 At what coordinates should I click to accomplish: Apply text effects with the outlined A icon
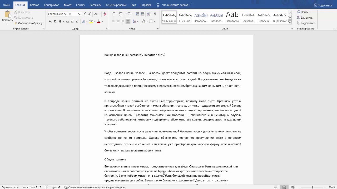tap(84, 22)
